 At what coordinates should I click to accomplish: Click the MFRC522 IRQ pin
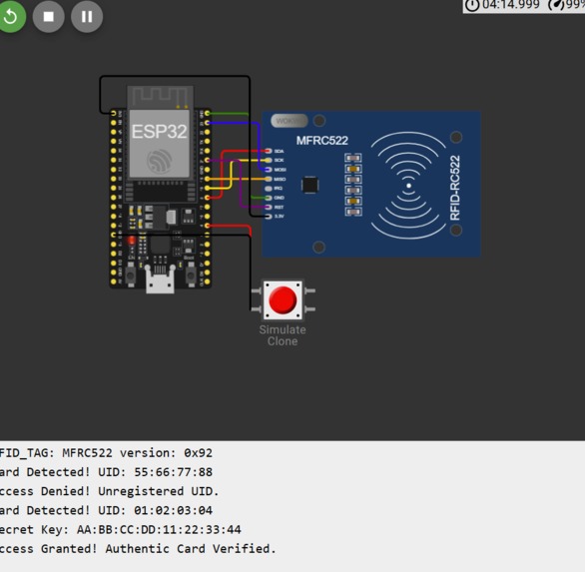pos(269,189)
